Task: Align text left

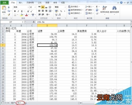Action: click(39, 11)
